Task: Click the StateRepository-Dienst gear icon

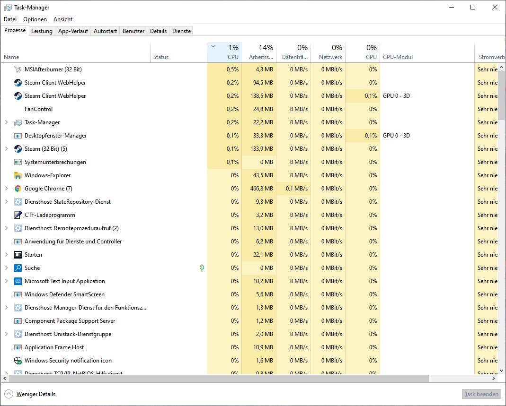Action: (18, 202)
